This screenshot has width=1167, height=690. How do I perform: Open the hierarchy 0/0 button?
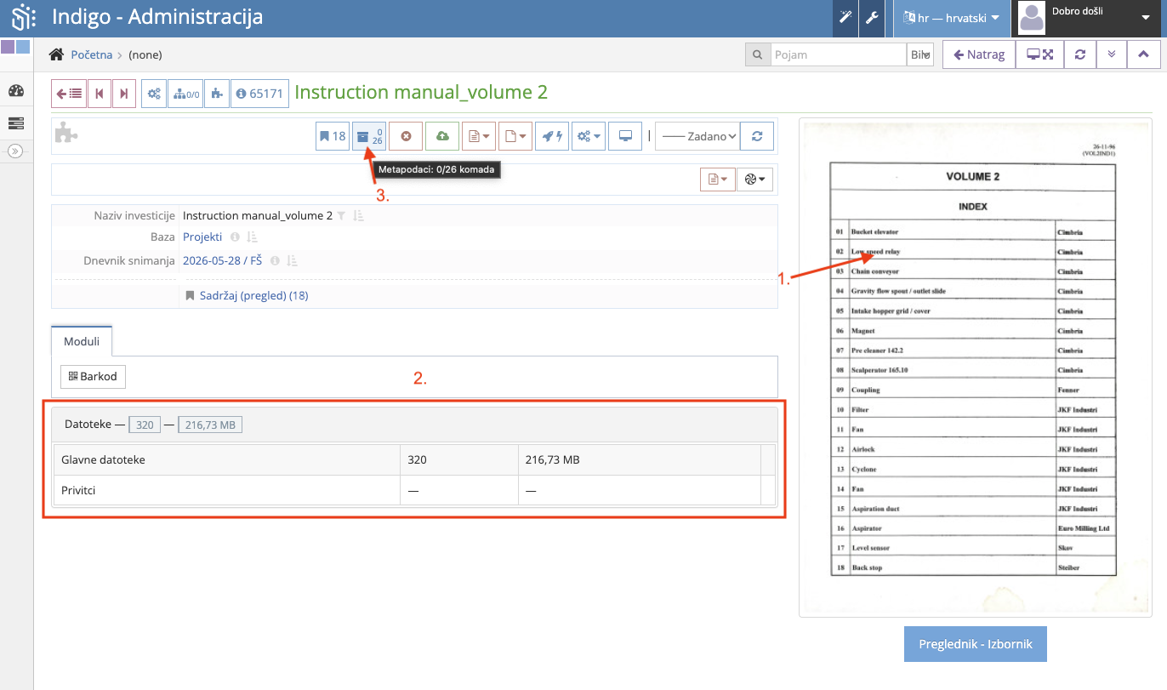click(x=185, y=94)
